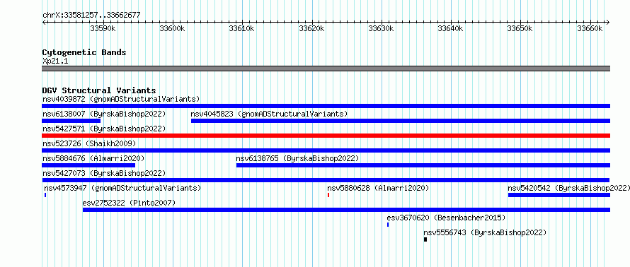Open variant nsv6138765 ByrskaBishop2022 label

pyautogui.click(x=298, y=158)
